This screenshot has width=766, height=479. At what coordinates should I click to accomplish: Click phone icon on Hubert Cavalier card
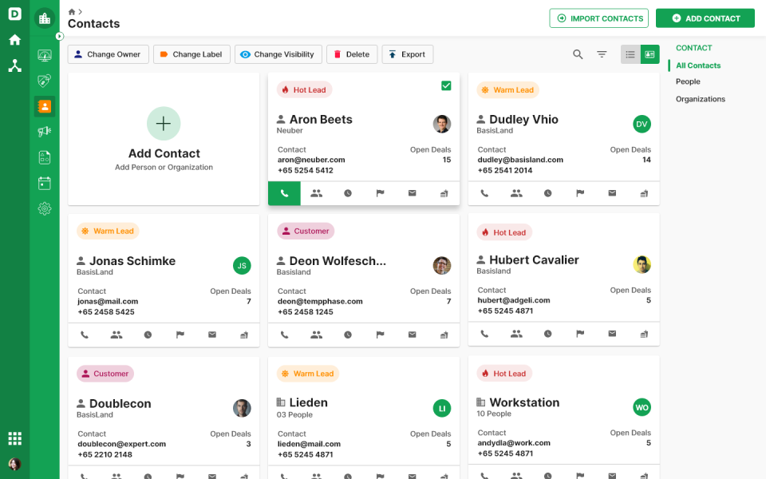pos(484,335)
